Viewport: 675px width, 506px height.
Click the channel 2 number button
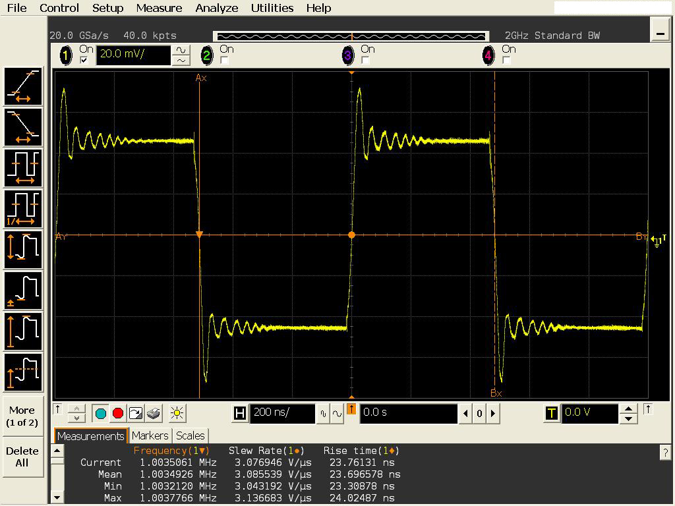point(206,55)
